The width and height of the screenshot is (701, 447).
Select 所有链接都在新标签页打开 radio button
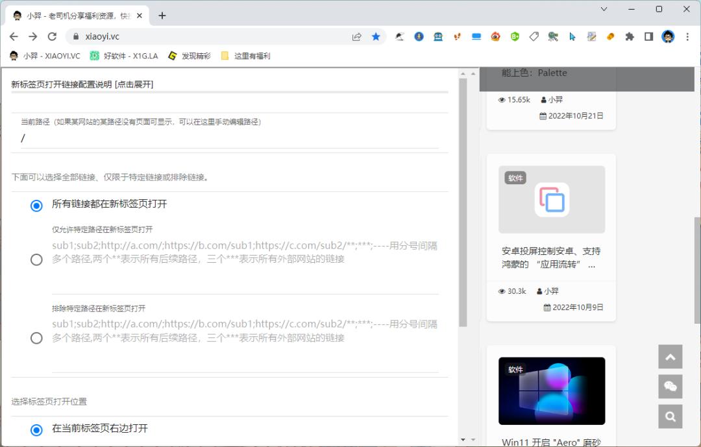click(x=36, y=206)
